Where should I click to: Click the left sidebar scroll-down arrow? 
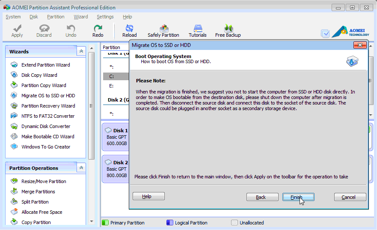92,221
